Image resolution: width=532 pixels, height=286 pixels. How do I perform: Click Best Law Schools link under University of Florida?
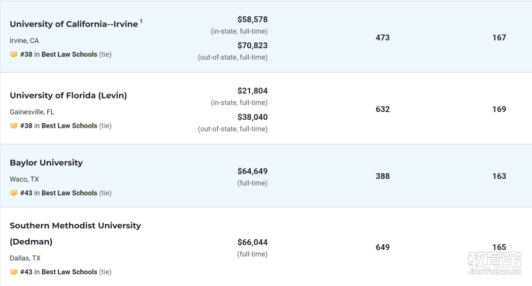pos(69,126)
